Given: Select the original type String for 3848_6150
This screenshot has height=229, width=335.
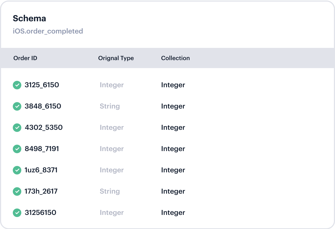Looking at the screenshot, I should [x=110, y=107].
